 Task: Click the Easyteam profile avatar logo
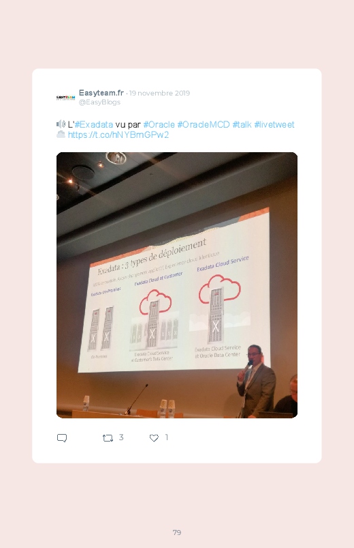pos(65,98)
